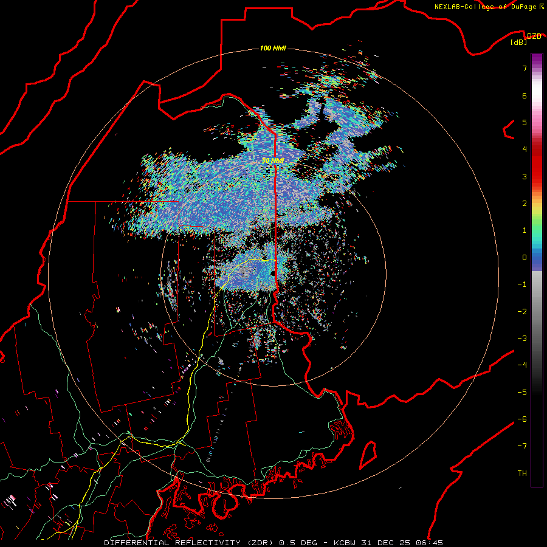The height and width of the screenshot is (547, 547).
Task: Click the -3 dB legend label
Action: point(522,339)
